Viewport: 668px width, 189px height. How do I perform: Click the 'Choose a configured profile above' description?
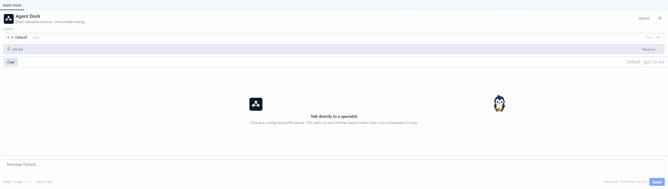[x=334, y=123]
